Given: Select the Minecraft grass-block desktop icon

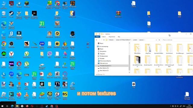Looking at the screenshot, I should [x=27, y=4].
